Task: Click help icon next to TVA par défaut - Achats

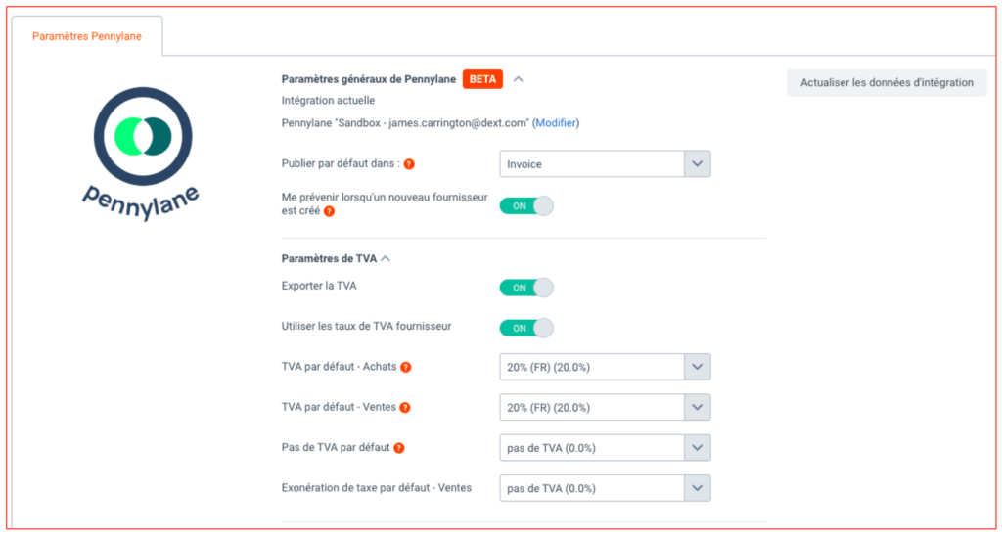Action: (x=406, y=367)
